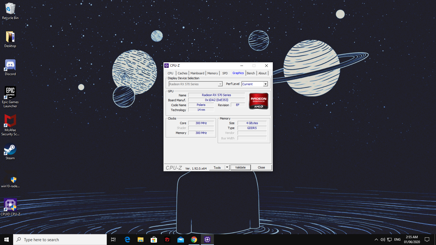Click the Close button in CPU-Z
This screenshot has height=245, width=436.
pos(261,167)
